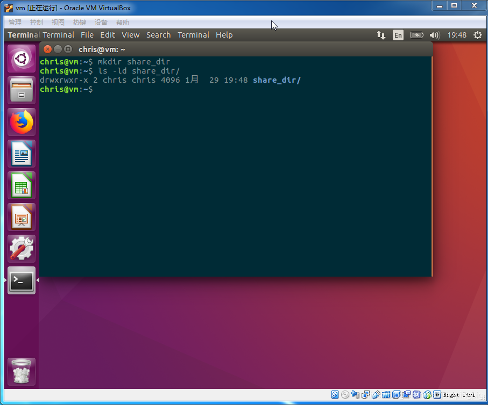The image size is (488, 405).
Task: Open the Help menu in Terminal
Action: click(224, 35)
